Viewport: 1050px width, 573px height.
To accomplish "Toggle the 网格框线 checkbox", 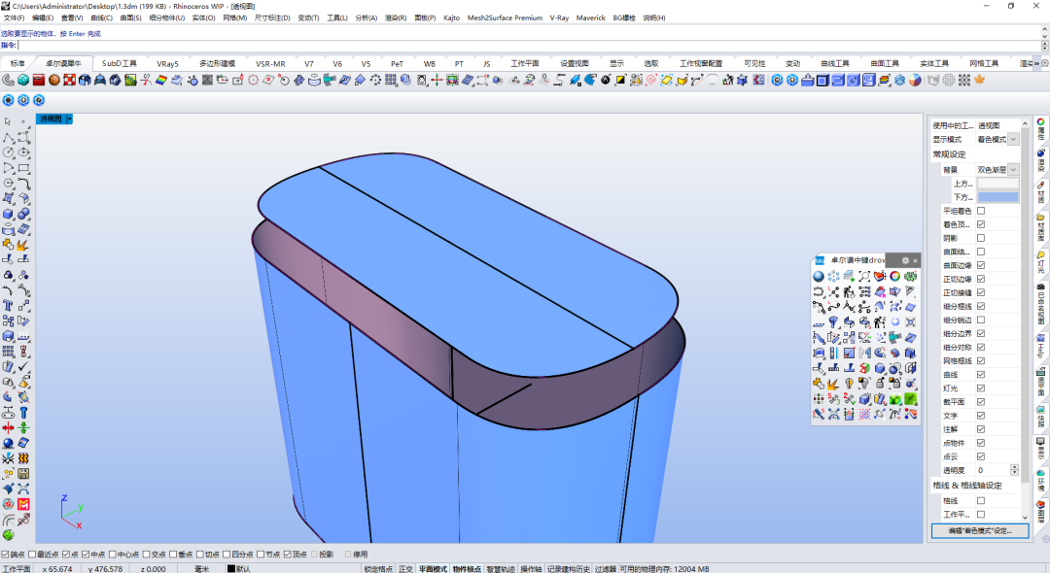I will pos(981,361).
